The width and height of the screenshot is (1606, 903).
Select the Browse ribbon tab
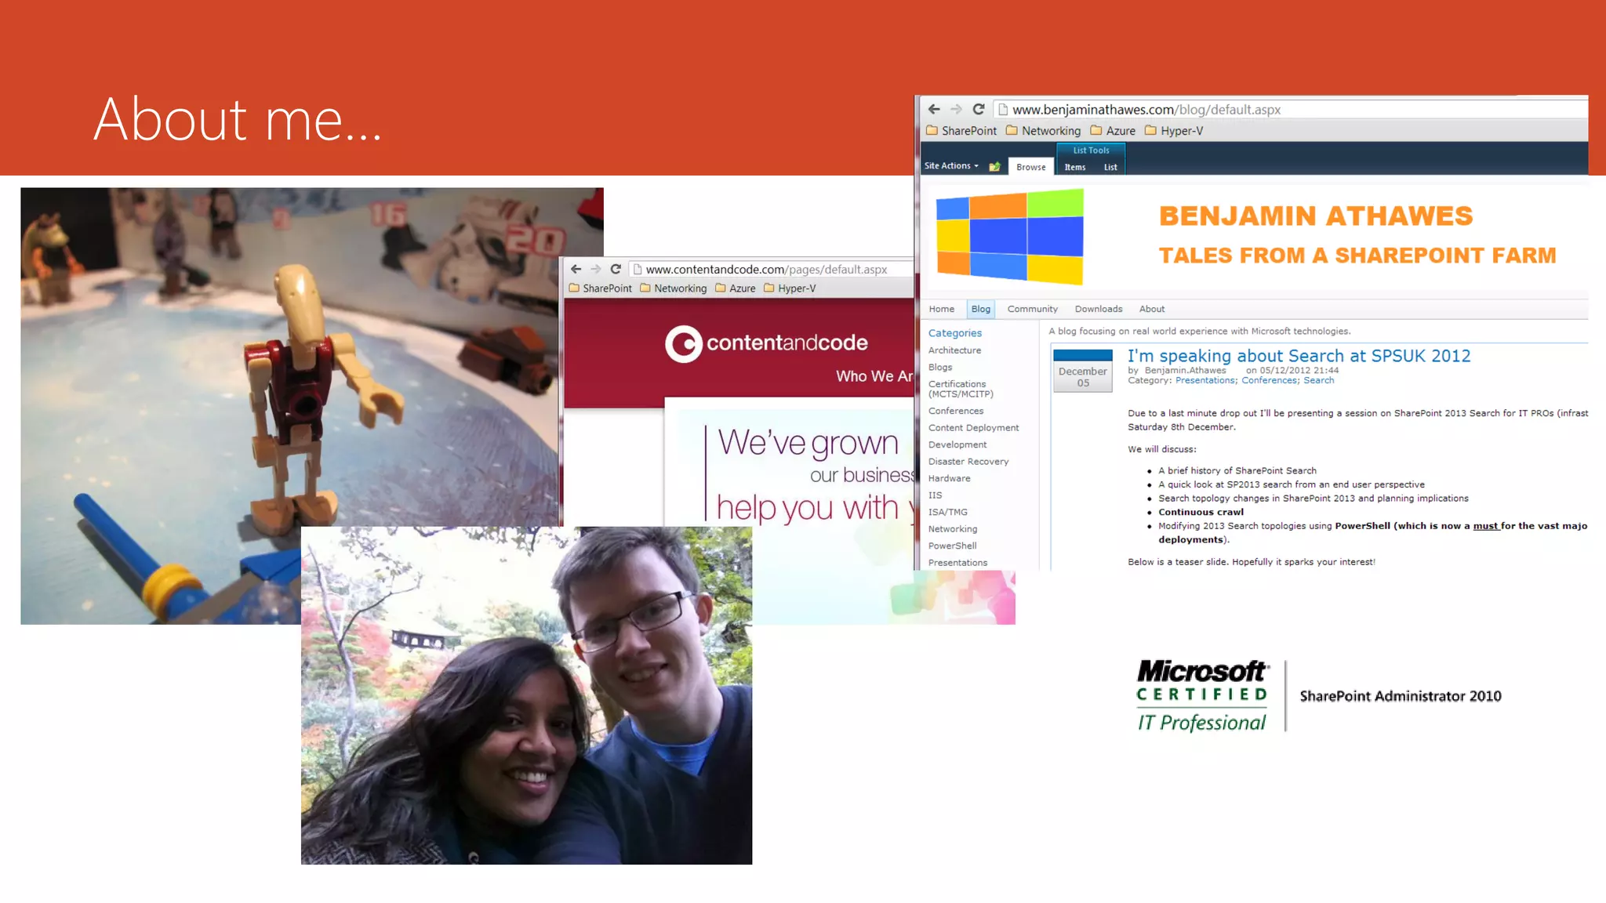coord(1030,167)
